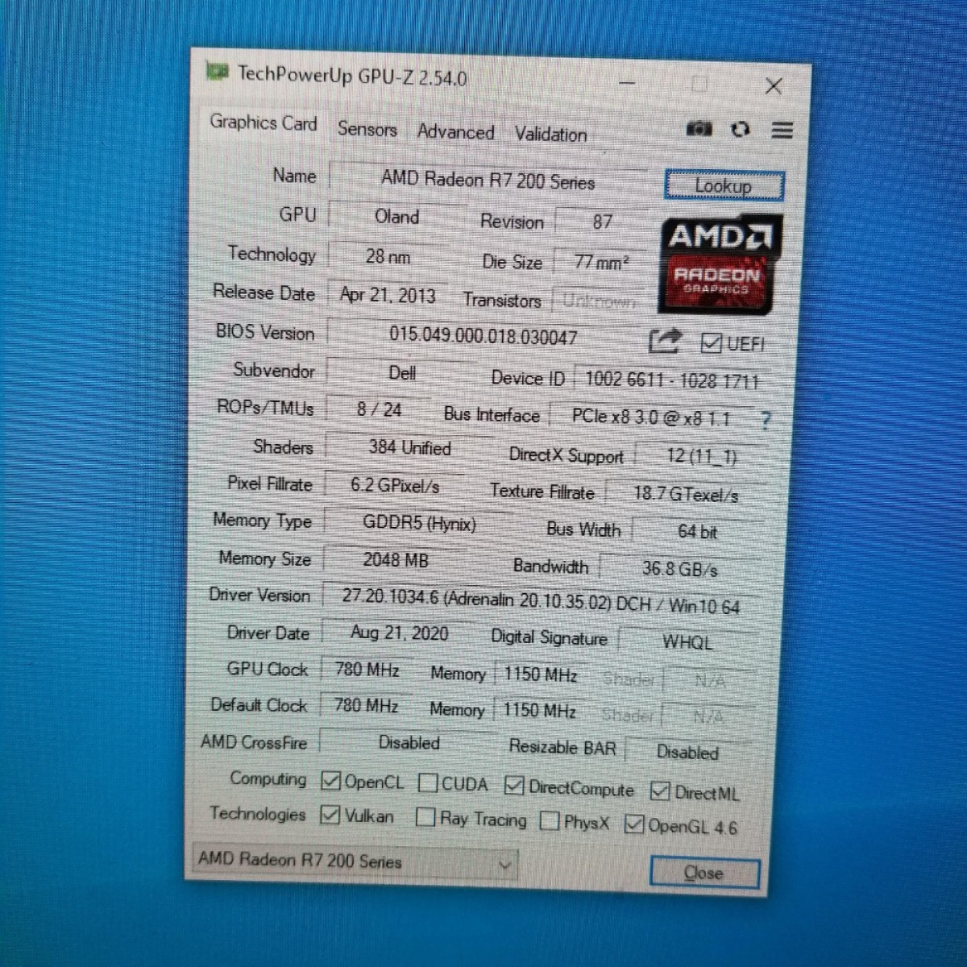Click the refresh icon in the toolbar
This screenshot has height=967, width=967.
(740, 130)
